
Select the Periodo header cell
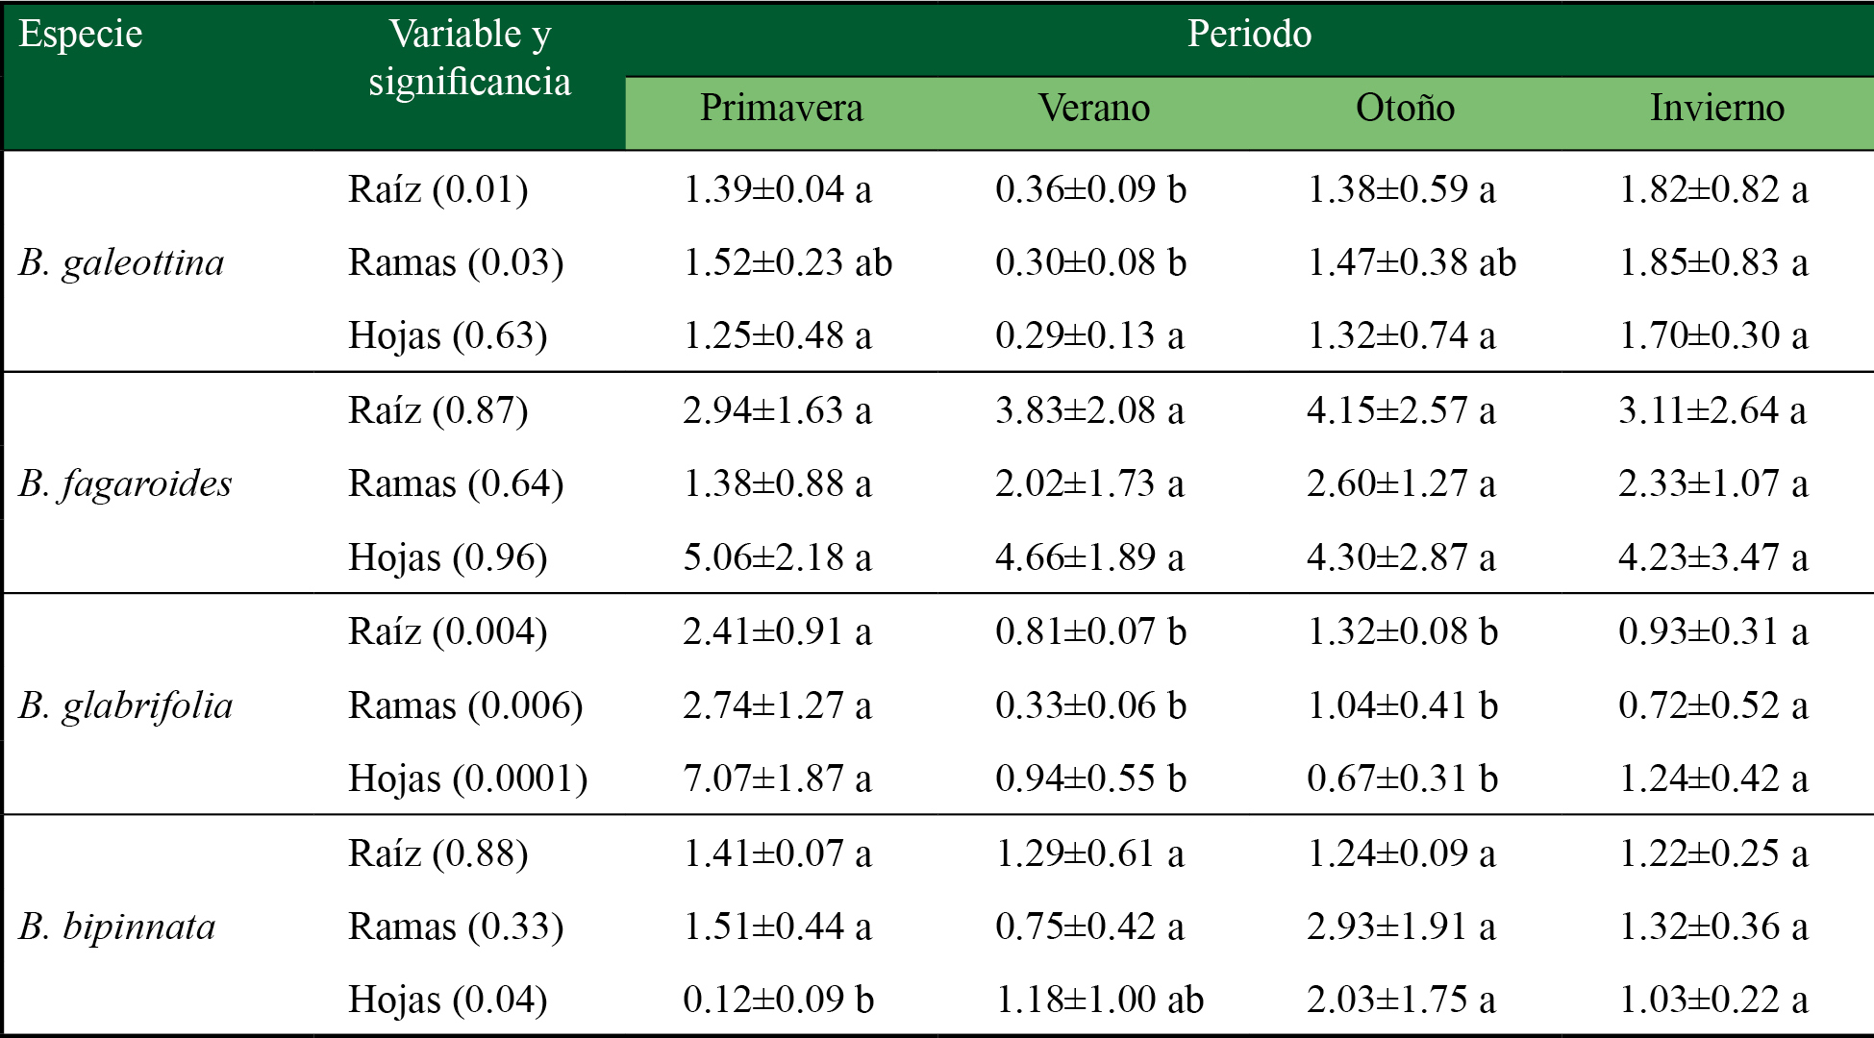[x=1248, y=35]
